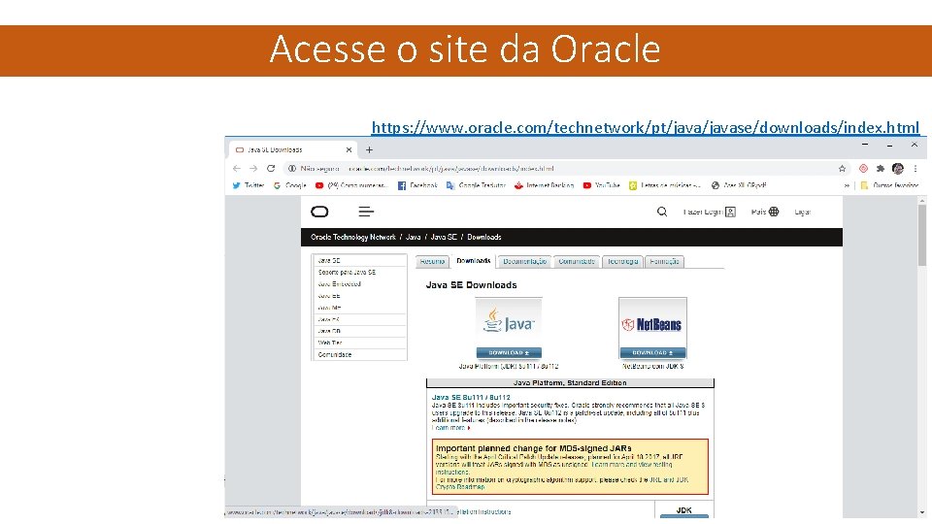Click the Learn more link
The image size is (932, 524).
(x=449, y=428)
